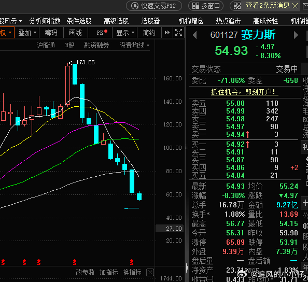
Task: Click 改参数 change parameters button
Action: [x=85, y=272]
